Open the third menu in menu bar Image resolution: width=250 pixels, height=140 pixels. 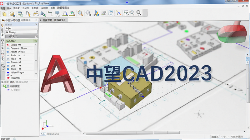(17, 8)
